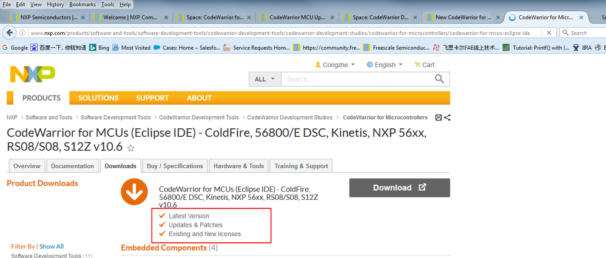Open the PRODUCTS navigation menu
Image resolution: width=606 pixels, height=258 pixels.
click(41, 98)
